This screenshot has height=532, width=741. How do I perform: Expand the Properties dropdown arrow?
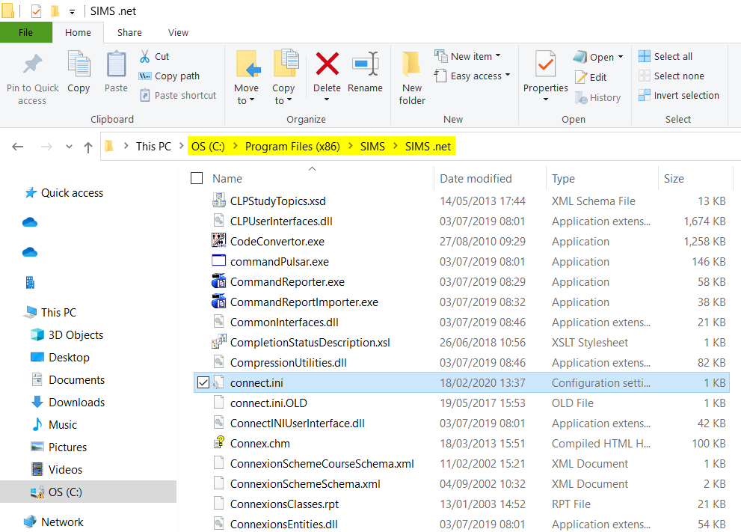point(545,100)
